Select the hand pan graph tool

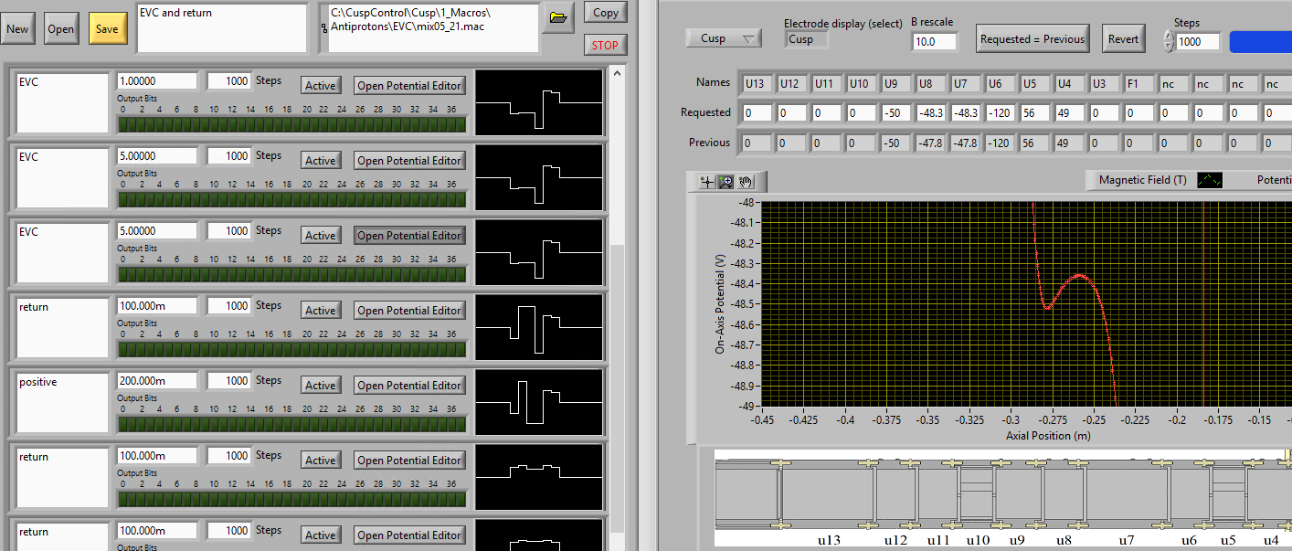[x=746, y=182]
